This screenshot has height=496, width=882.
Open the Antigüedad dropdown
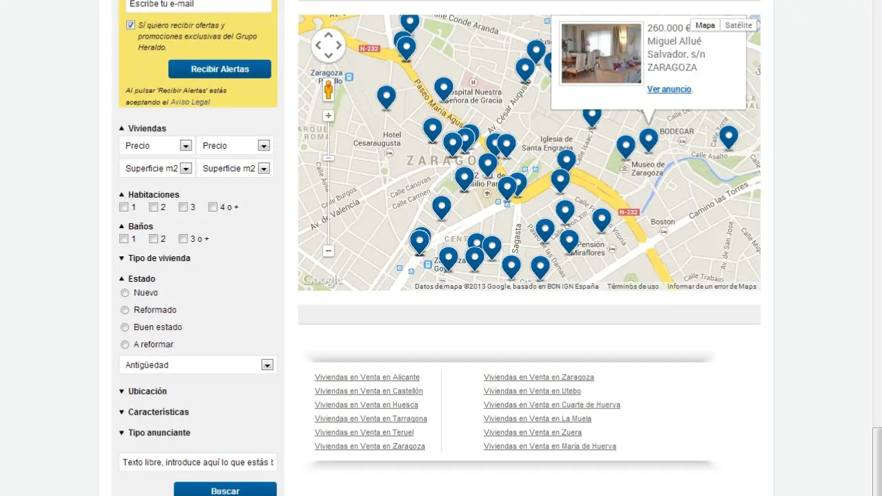point(267,365)
